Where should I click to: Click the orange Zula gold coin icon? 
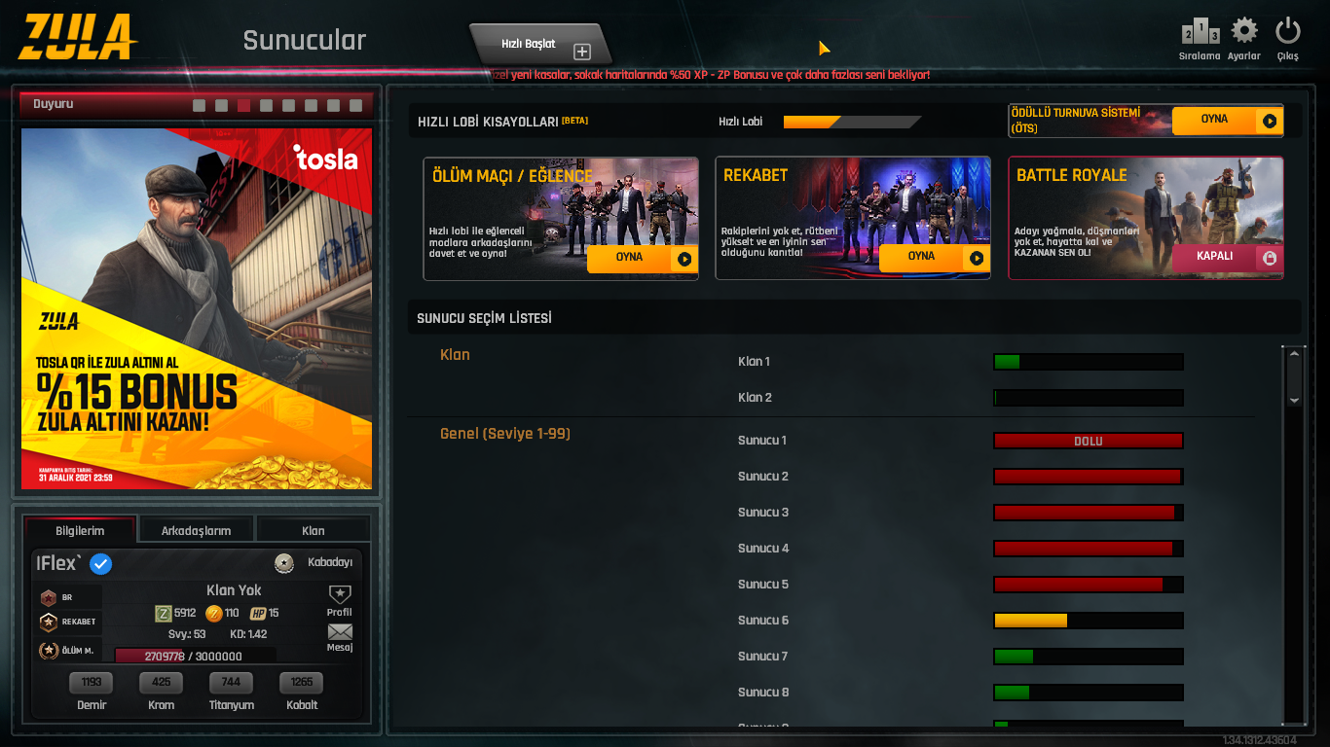coord(214,613)
